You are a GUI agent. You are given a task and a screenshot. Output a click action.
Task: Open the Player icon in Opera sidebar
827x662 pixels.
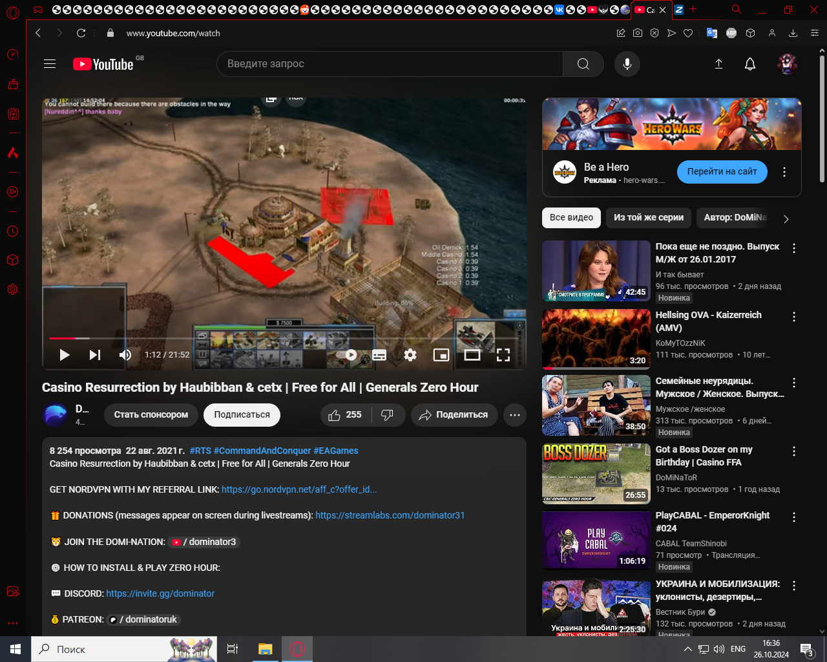pos(12,192)
